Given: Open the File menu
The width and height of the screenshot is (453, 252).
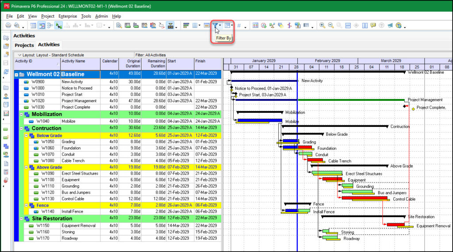Looking at the screenshot, I should tap(9, 16).
